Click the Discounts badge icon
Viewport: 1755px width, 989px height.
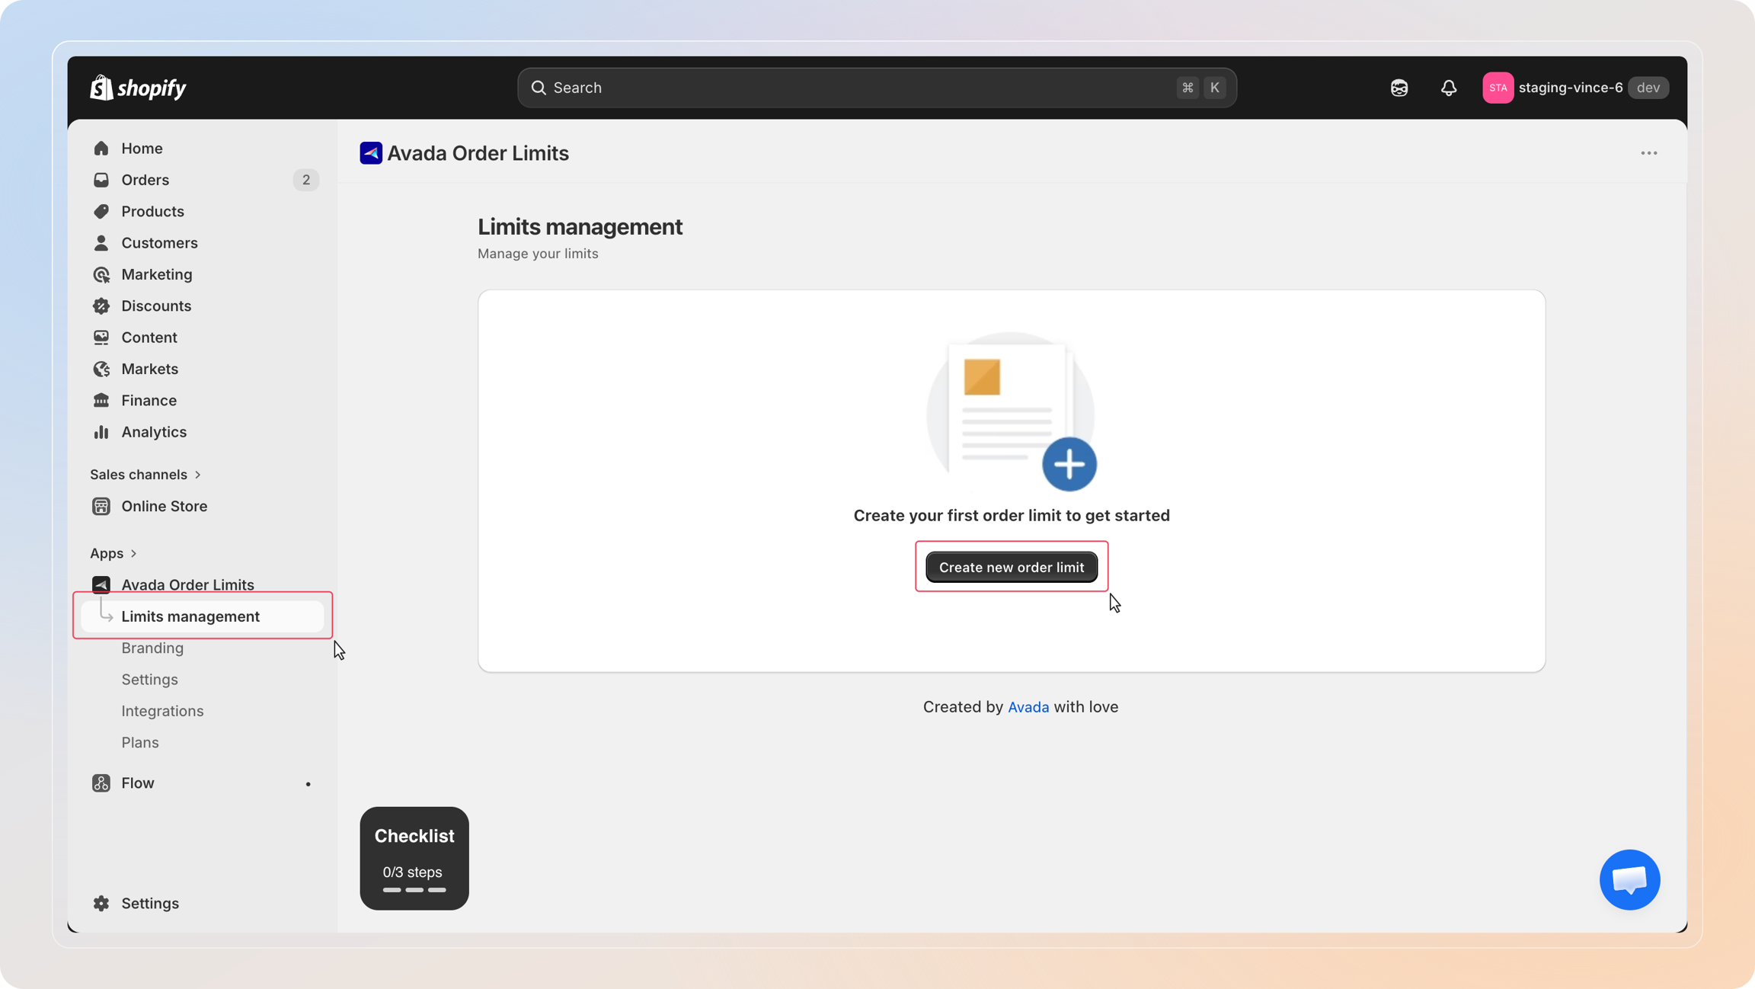[x=101, y=306]
